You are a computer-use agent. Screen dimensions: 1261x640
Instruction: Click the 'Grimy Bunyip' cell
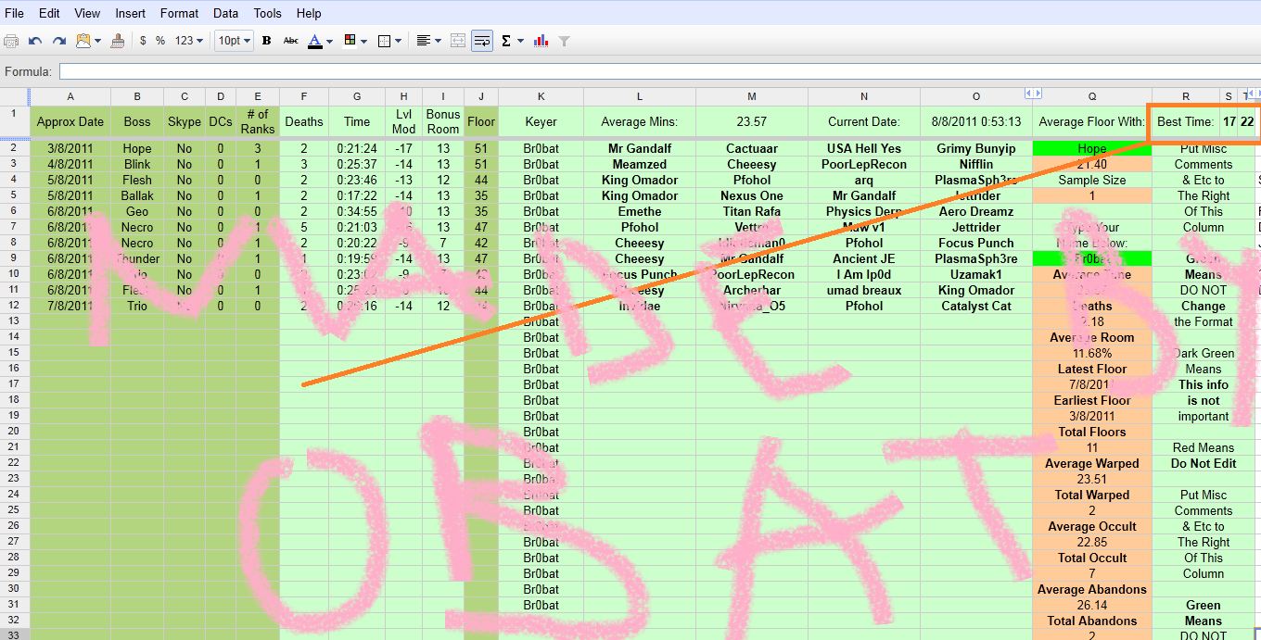pyautogui.click(x=975, y=149)
